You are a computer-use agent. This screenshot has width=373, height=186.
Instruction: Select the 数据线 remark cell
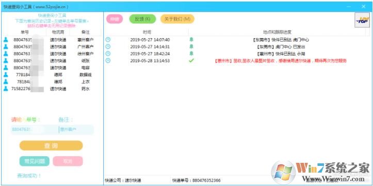[x=86, y=75]
